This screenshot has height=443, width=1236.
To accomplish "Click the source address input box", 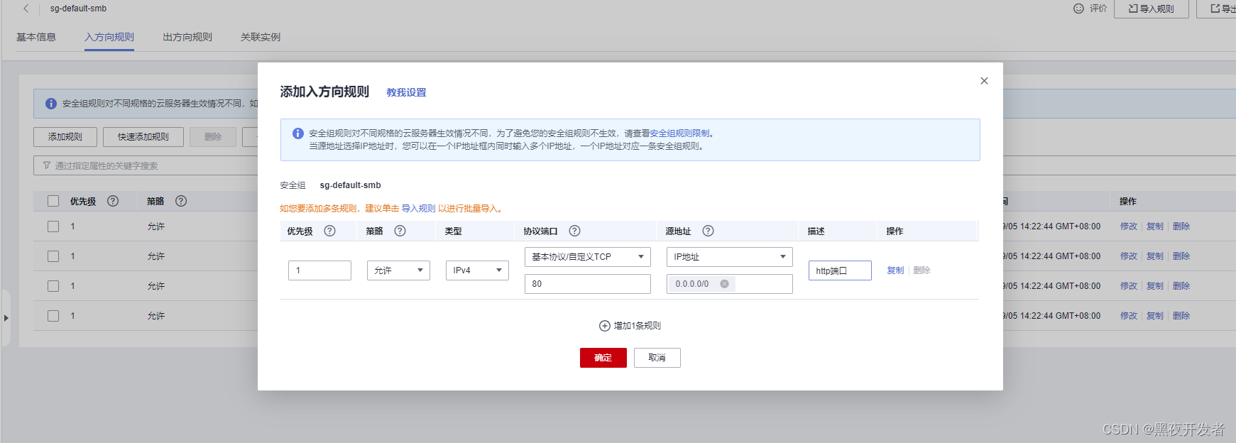I will [x=729, y=284].
